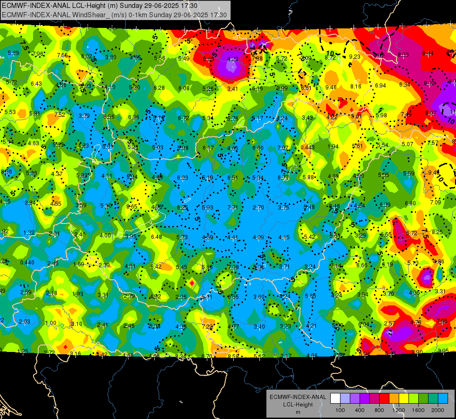456x419 pixels.
Task: Click the '1200' legend tick label
Action: pyautogui.click(x=399, y=410)
